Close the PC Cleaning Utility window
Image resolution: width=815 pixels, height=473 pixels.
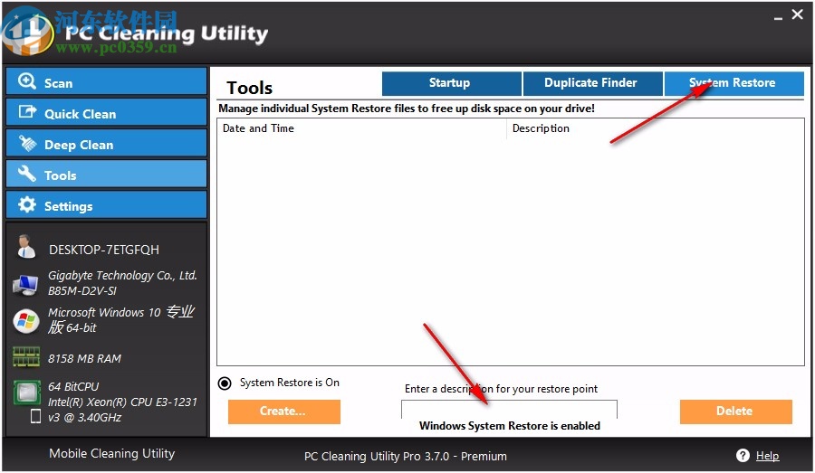(797, 14)
